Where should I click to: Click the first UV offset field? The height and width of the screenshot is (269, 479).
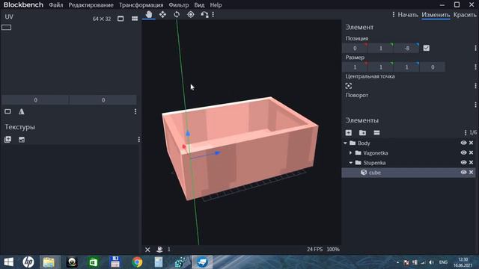(35, 100)
